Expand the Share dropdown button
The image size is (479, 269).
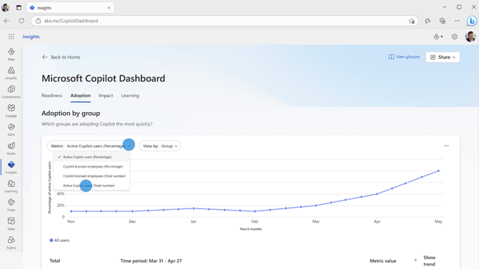coord(442,57)
